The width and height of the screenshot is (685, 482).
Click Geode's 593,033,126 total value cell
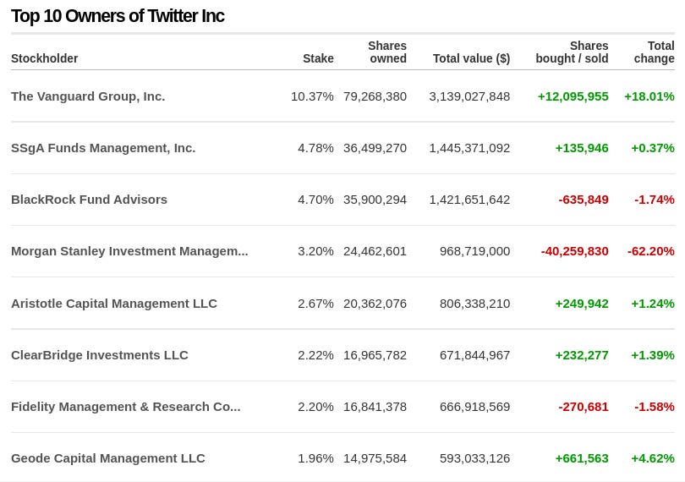tap(474, 458)
